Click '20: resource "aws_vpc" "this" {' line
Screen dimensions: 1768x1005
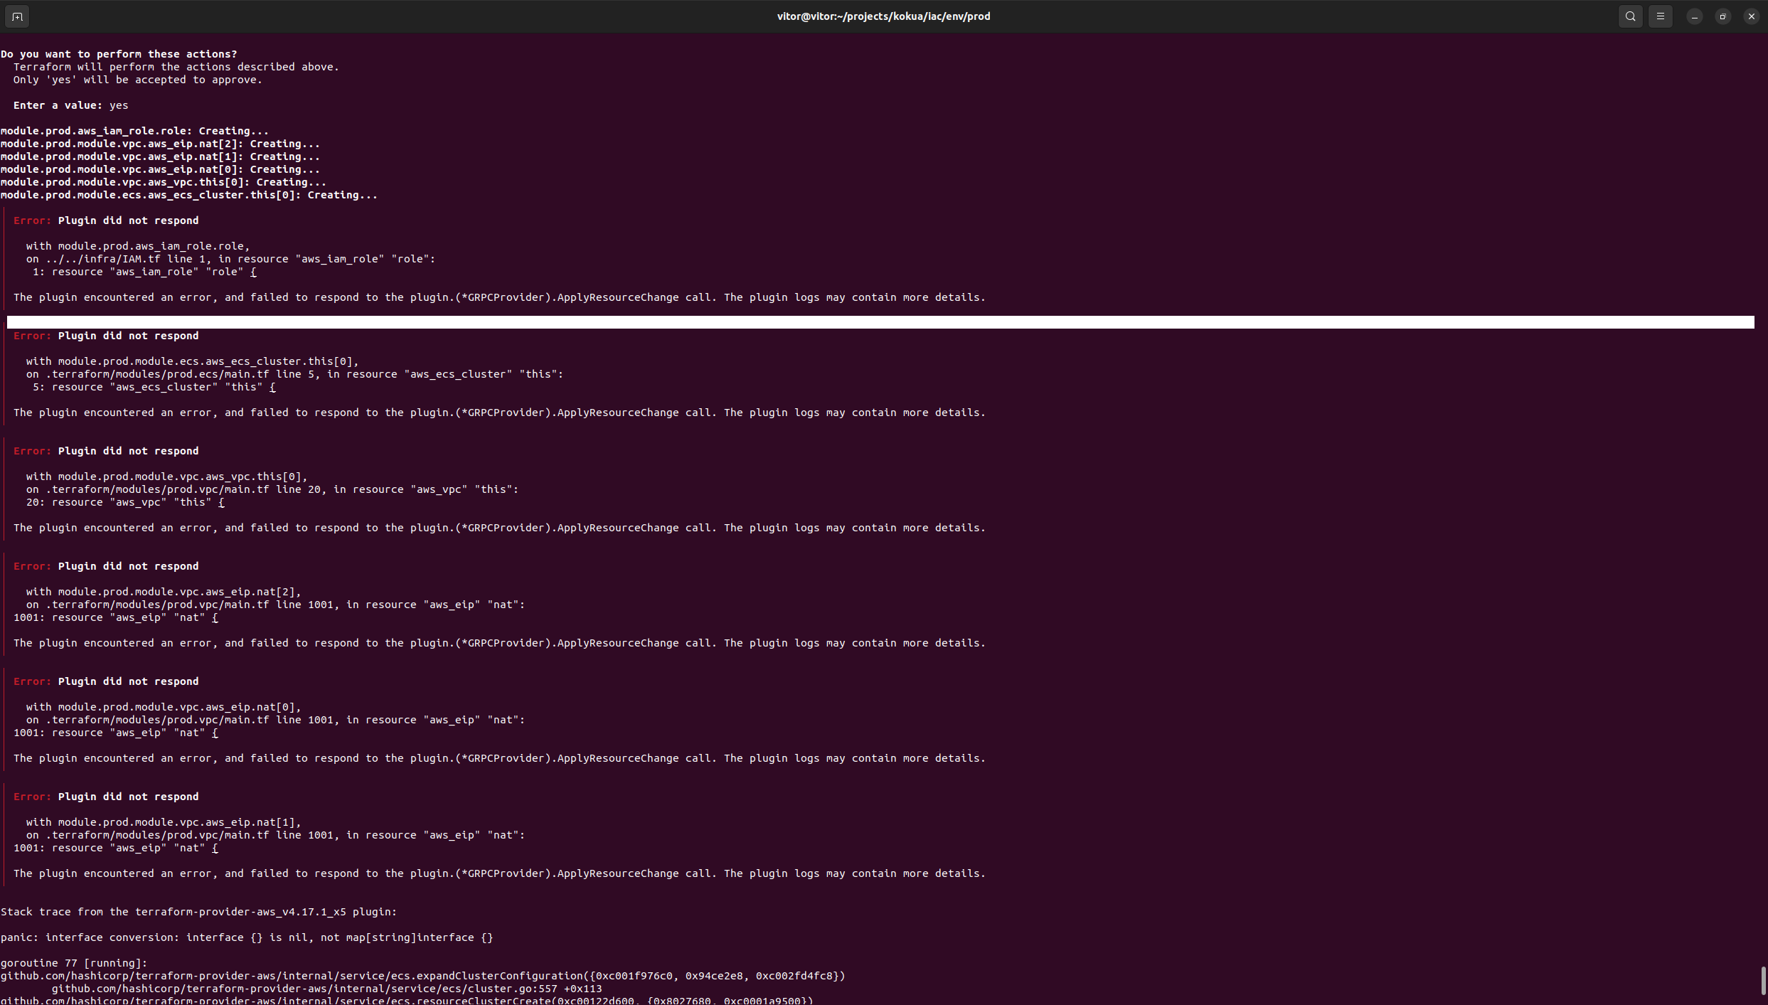coord(125,502)
